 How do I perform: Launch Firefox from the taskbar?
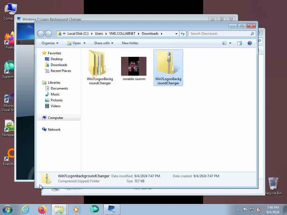tap(42, 209)
